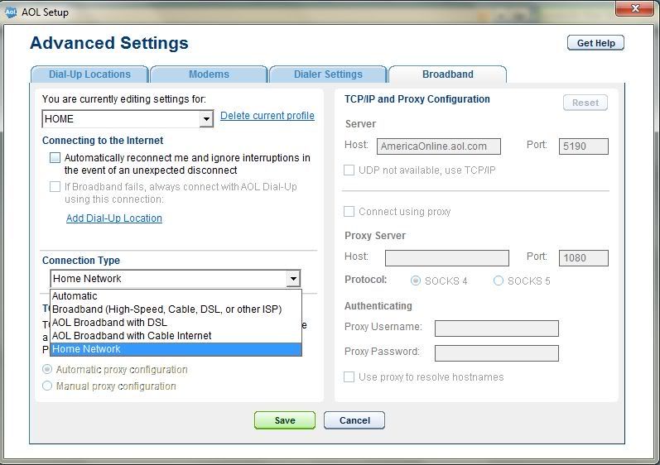Enable Connect using proxy checkbox

click(x=349, y=211)
